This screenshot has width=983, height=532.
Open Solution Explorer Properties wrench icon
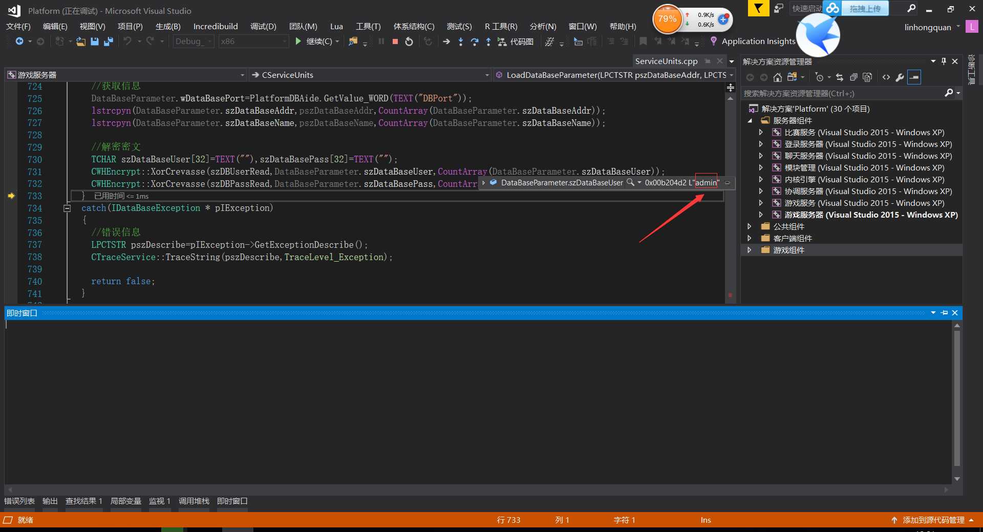tap(900, 77)
